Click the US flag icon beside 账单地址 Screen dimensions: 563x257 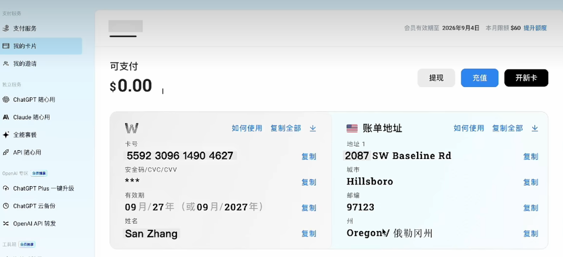352,128
